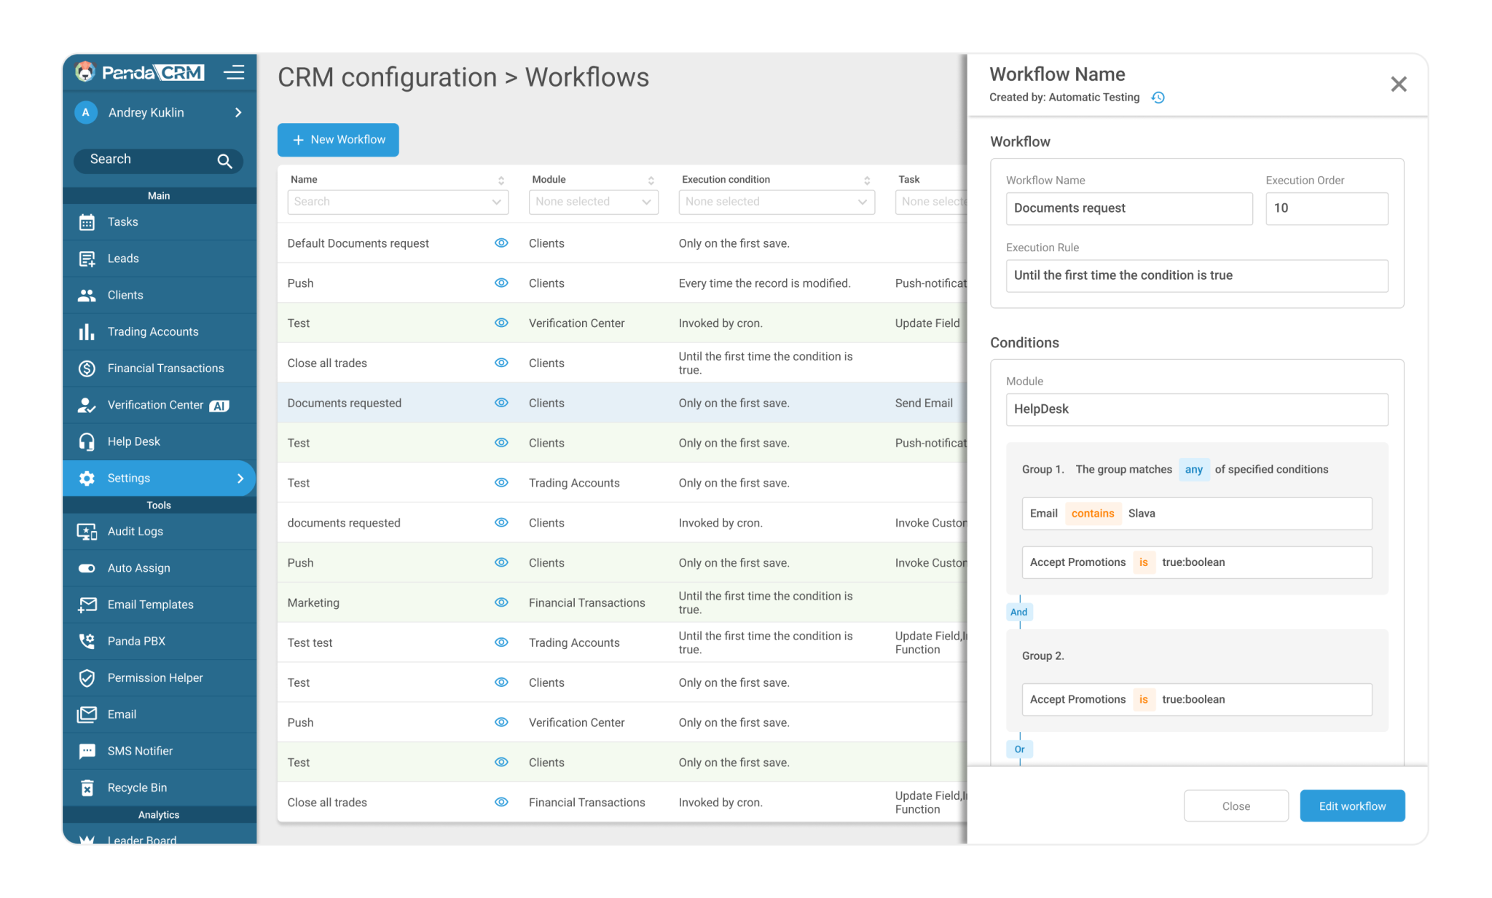Open the Tasks calendar icon
This screenshot has width=1492, height=898.
click(x=87, y=222)
